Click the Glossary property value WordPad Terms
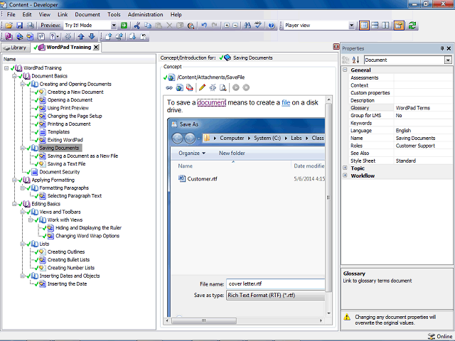The image size is (455, 341). pyautogui.click(x=413, y=108)
